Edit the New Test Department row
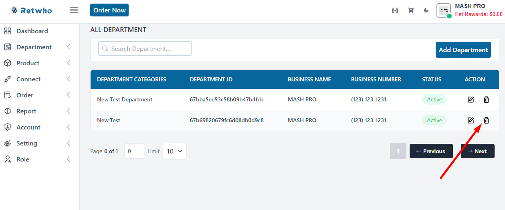Image resolution: width=505 pixels, height=210 pixels. (471, 99)
